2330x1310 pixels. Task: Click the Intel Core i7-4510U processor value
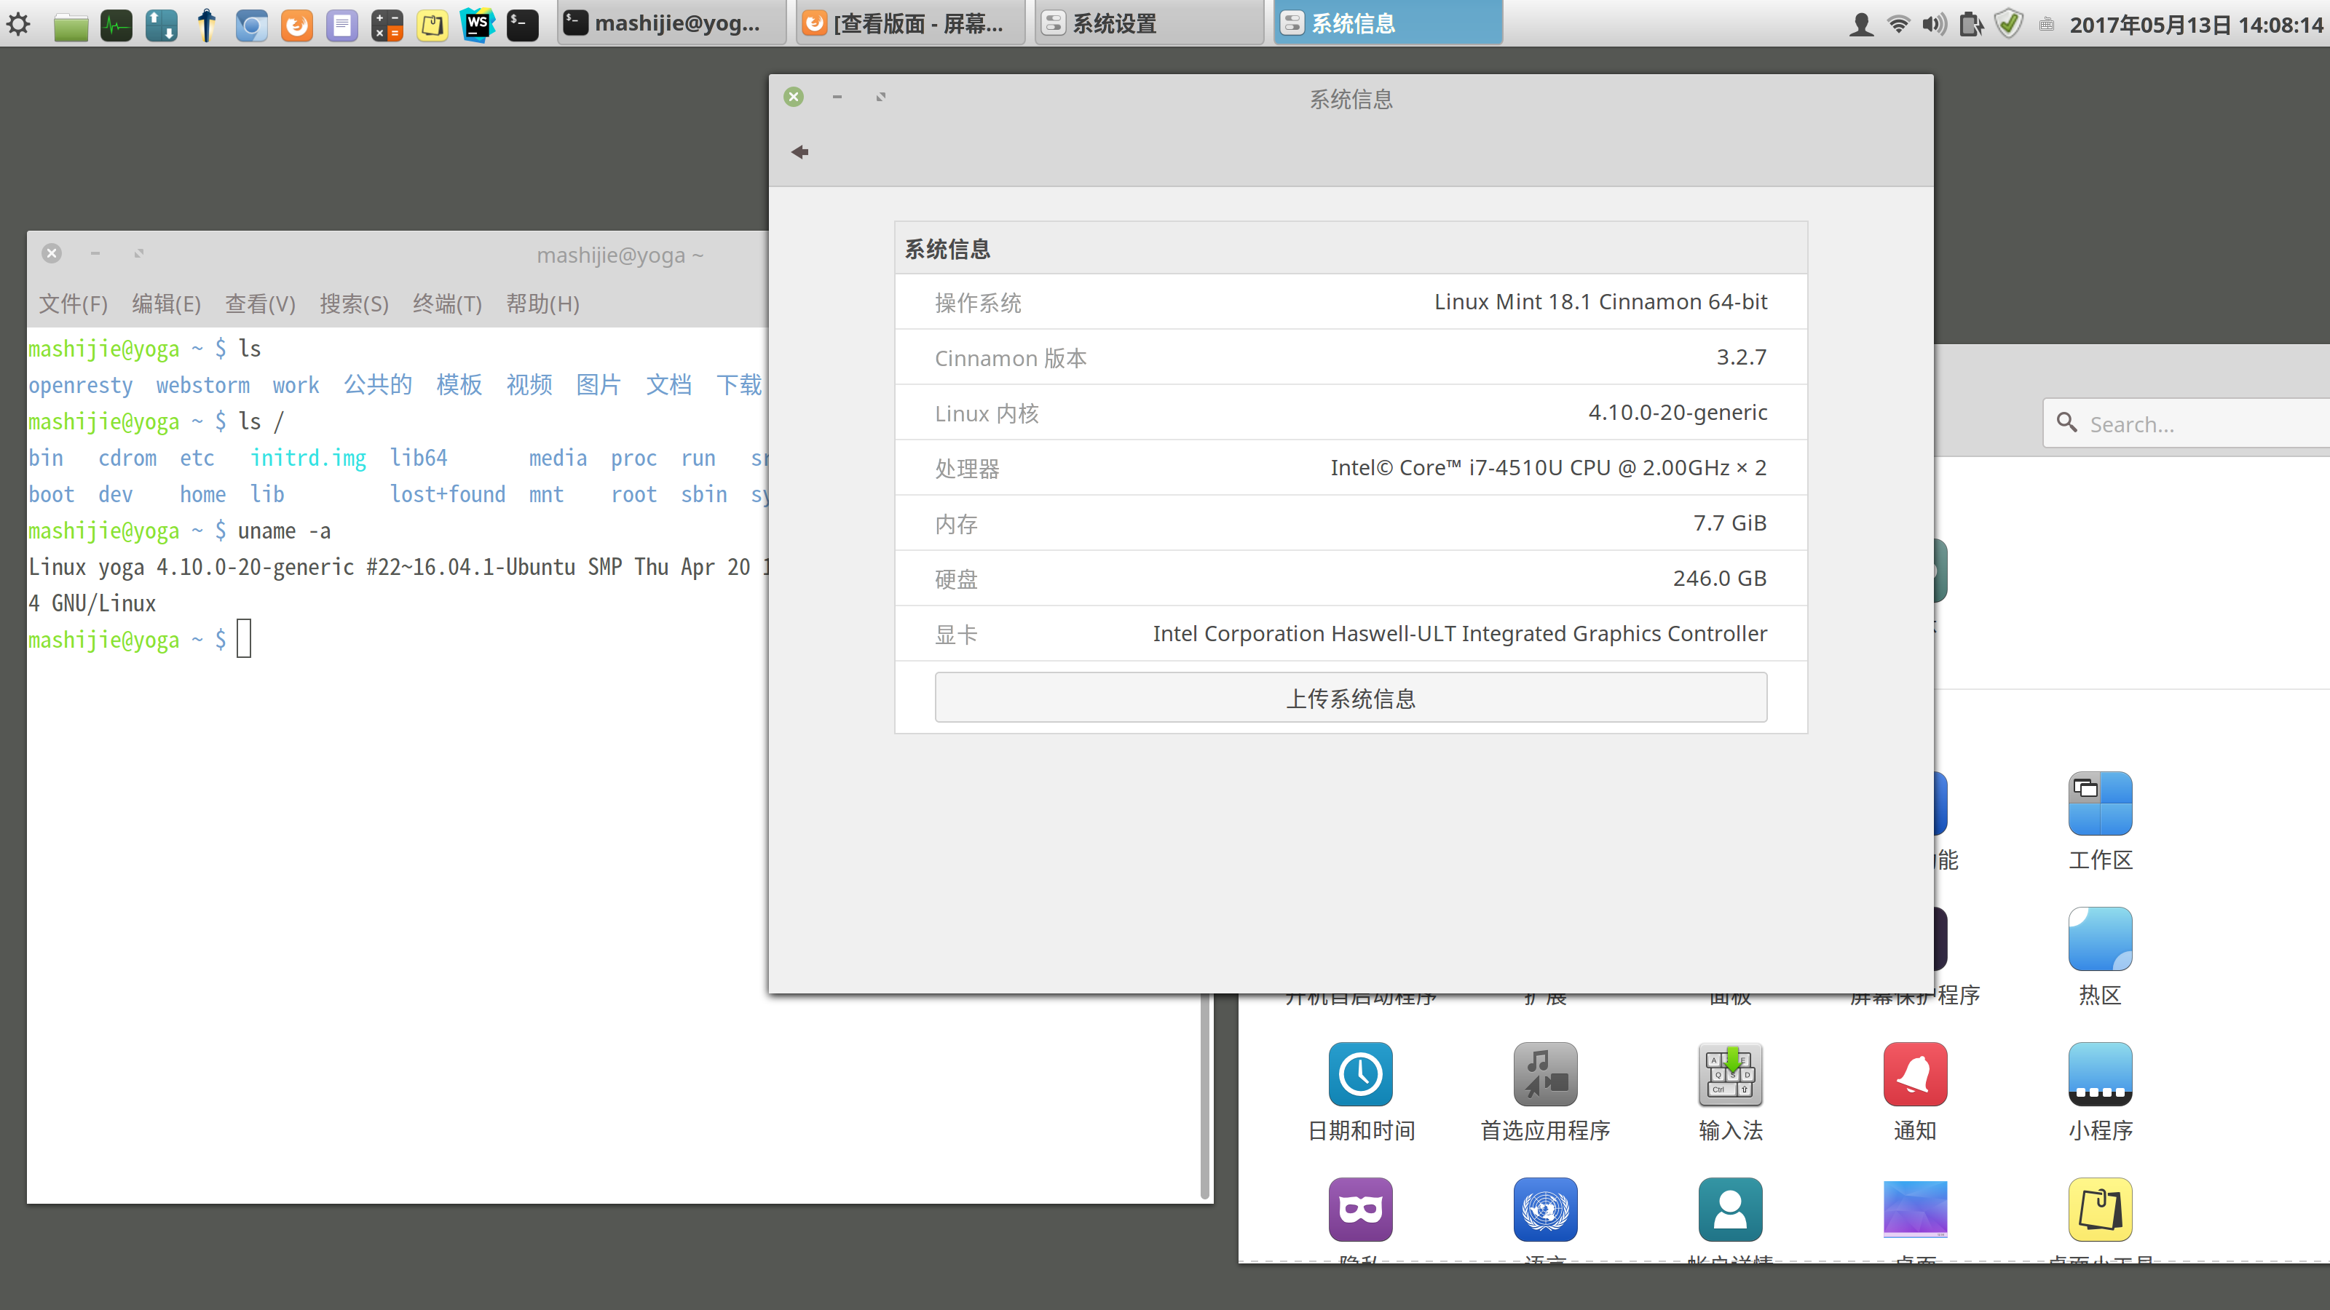pos(1547,467)
